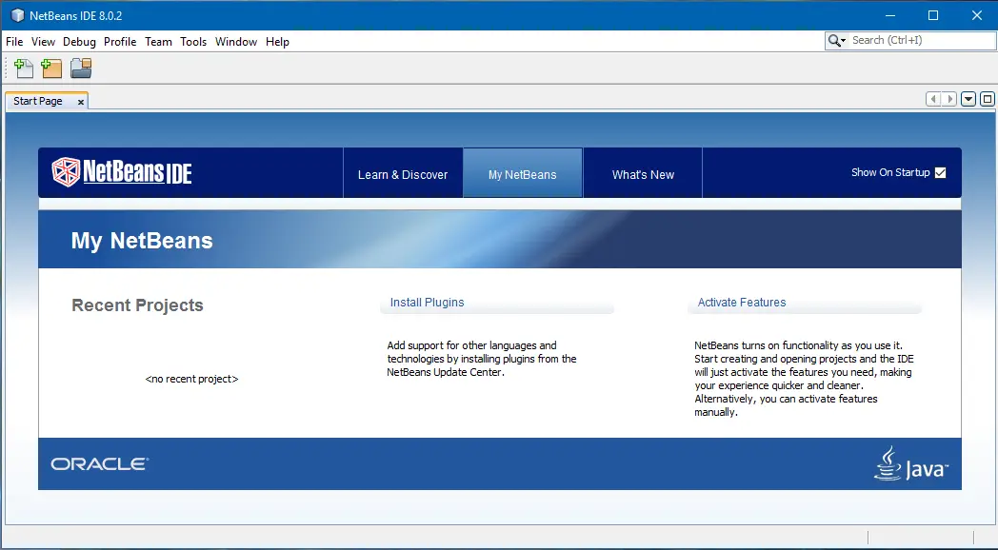Screen dimensions: 998x550
Task: Click the 'NetBeans turns on functionality' description
Action: coord(804,379)
